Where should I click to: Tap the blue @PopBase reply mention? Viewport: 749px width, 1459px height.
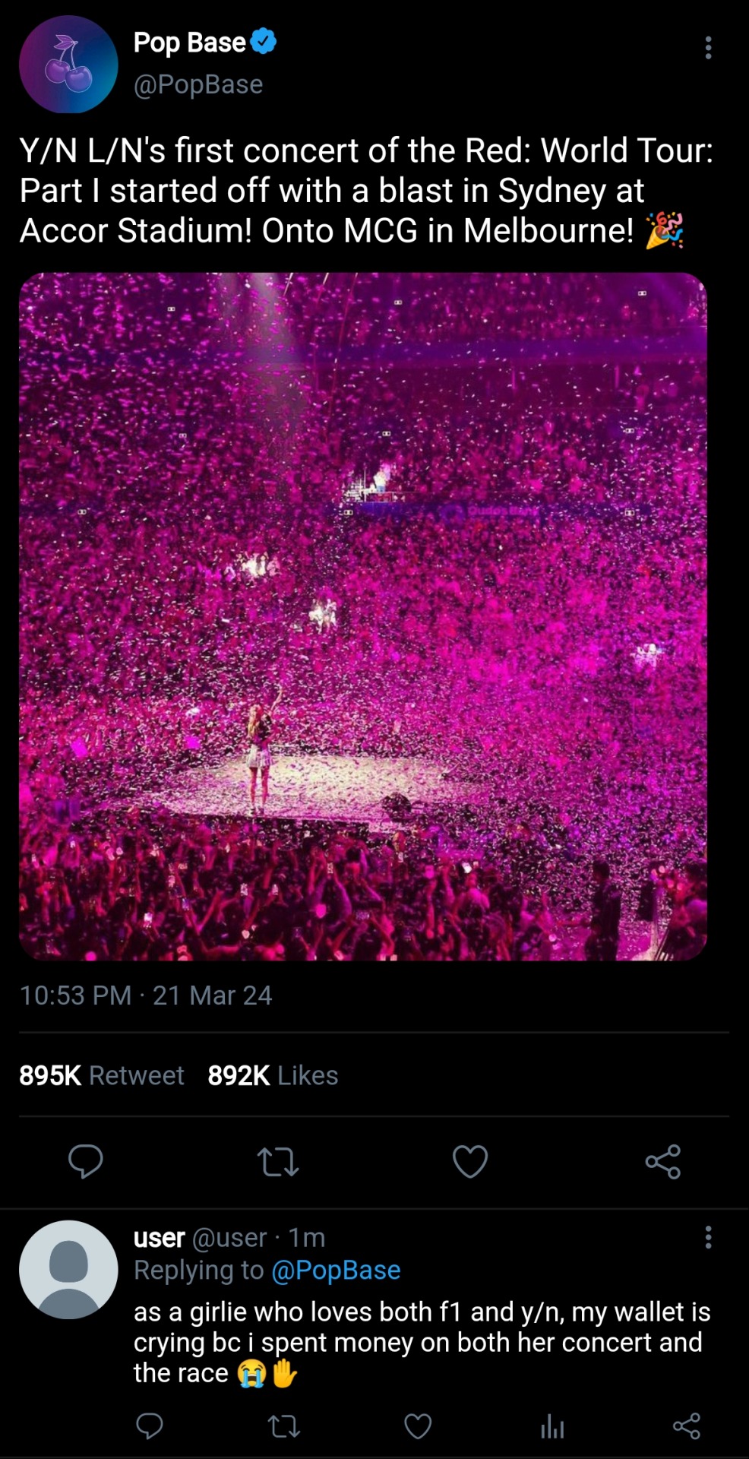336,1271
